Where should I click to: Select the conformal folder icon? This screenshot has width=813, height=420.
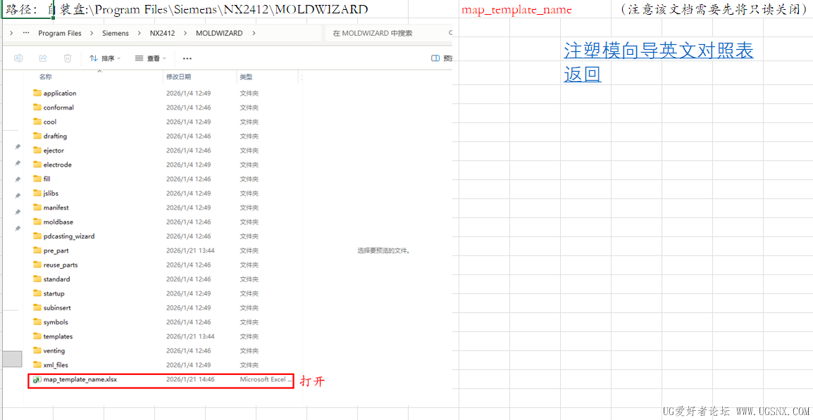click(37, 107)
